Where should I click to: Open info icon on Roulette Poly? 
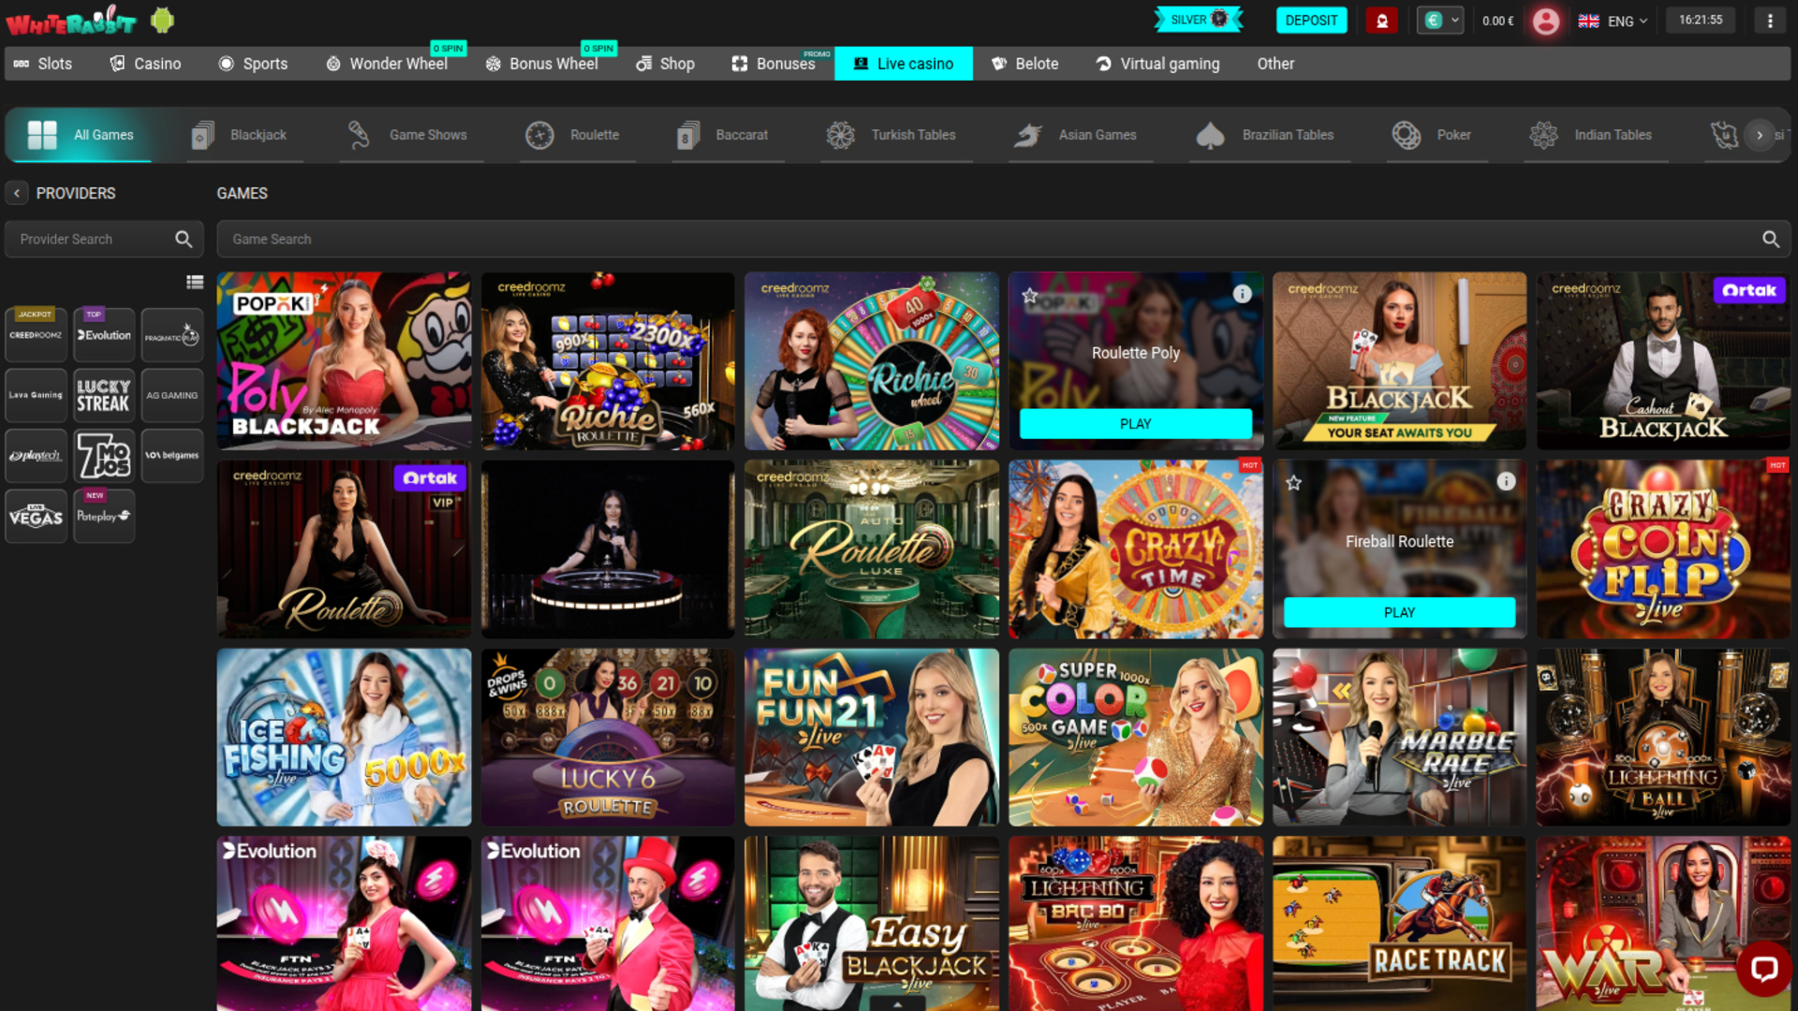(x=1242, y=294)
